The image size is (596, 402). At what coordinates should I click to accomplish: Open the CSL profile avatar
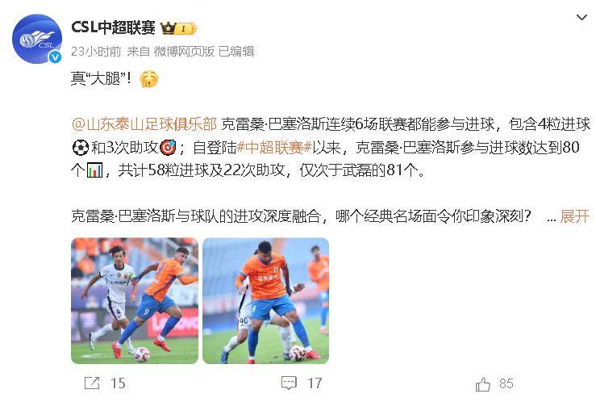click(37, 39)
